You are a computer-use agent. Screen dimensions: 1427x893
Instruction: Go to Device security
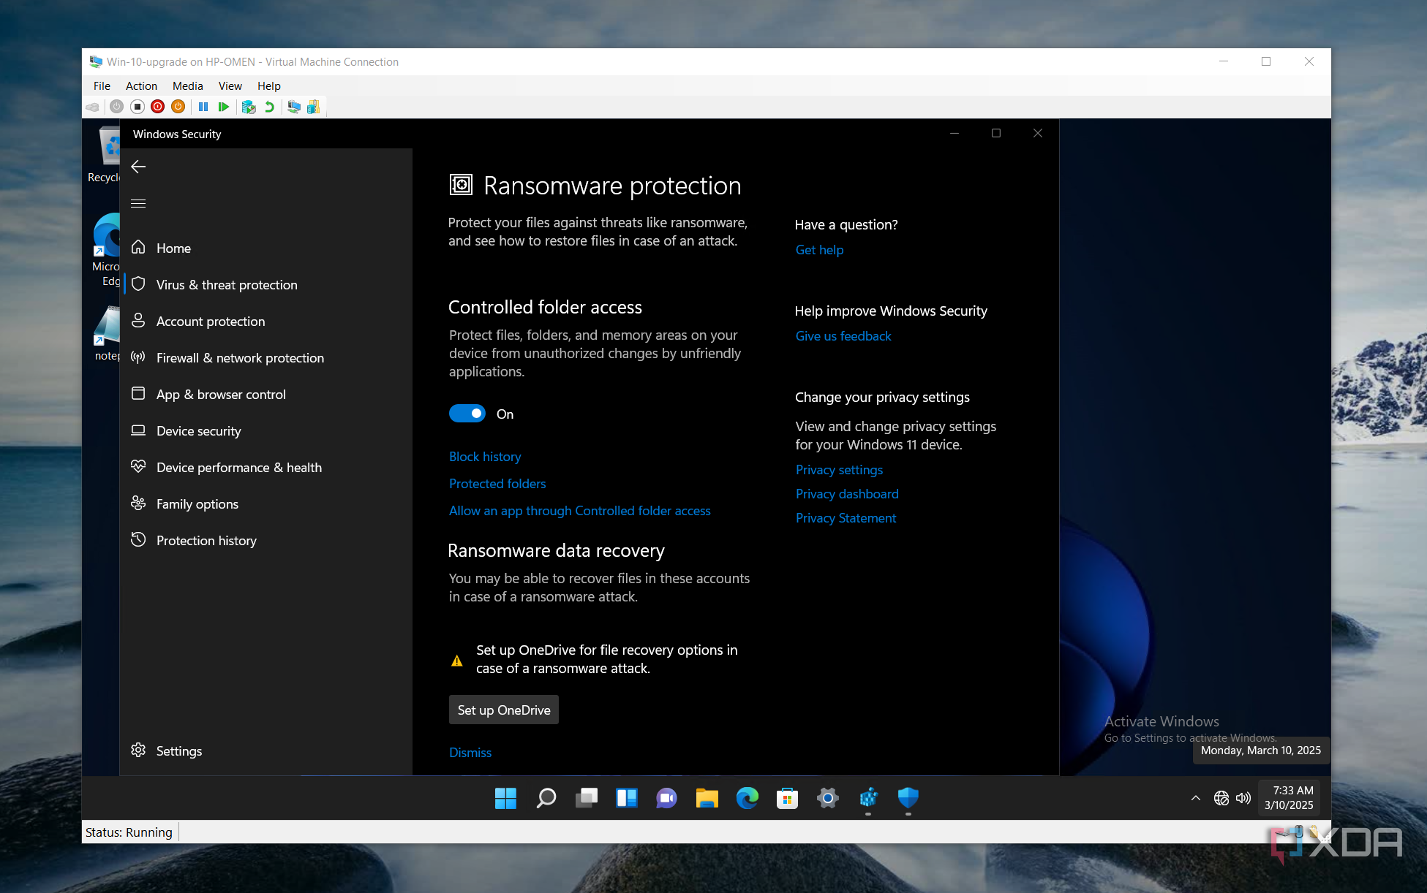(x=266, y=430)
